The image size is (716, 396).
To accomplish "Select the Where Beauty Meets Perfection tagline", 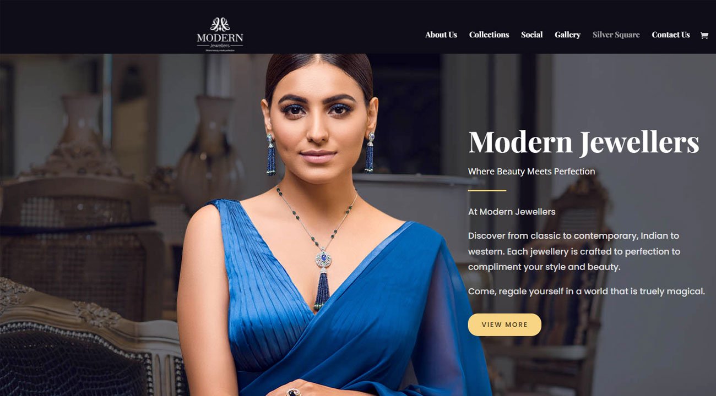I will coord(531,172).
